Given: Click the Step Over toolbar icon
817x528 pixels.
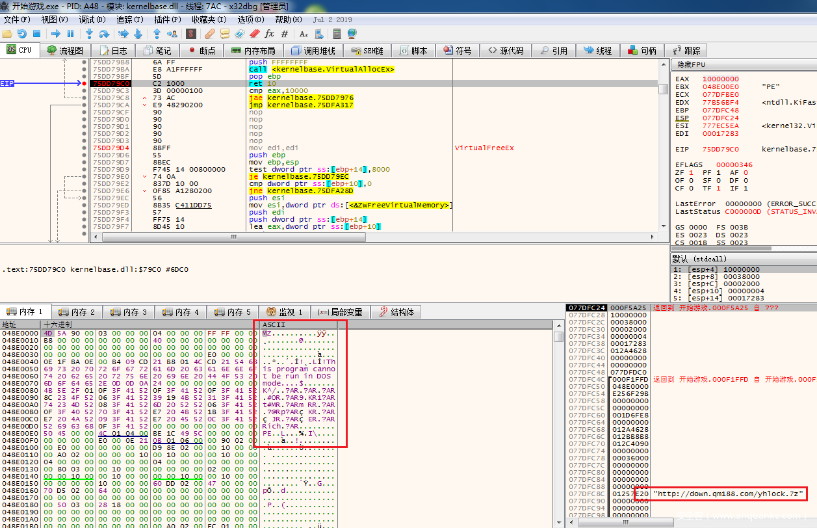Looking at the screenshot, I should click(x=104, y=34).
